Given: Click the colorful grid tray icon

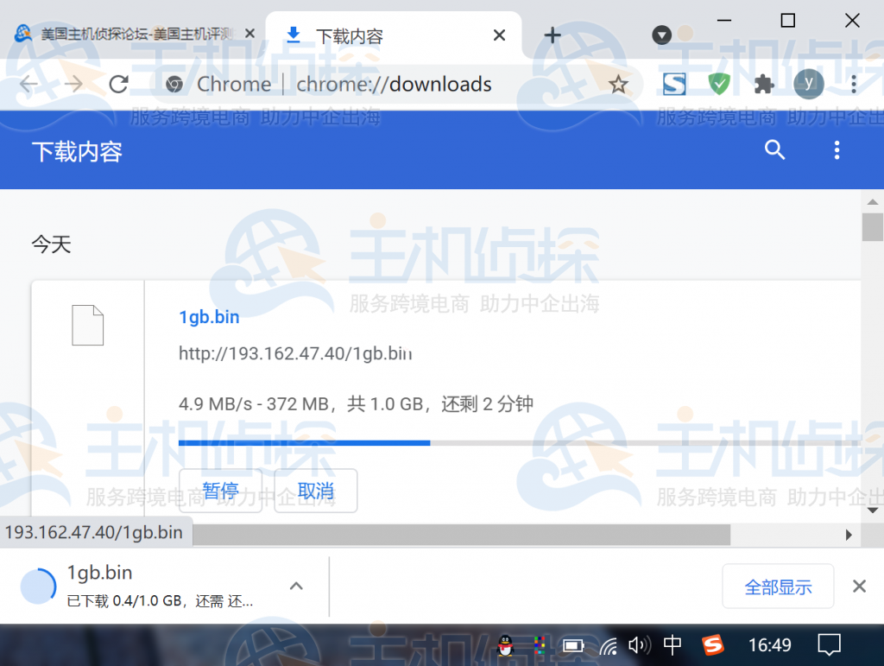Looking at the screenshot, I should 540,645.
